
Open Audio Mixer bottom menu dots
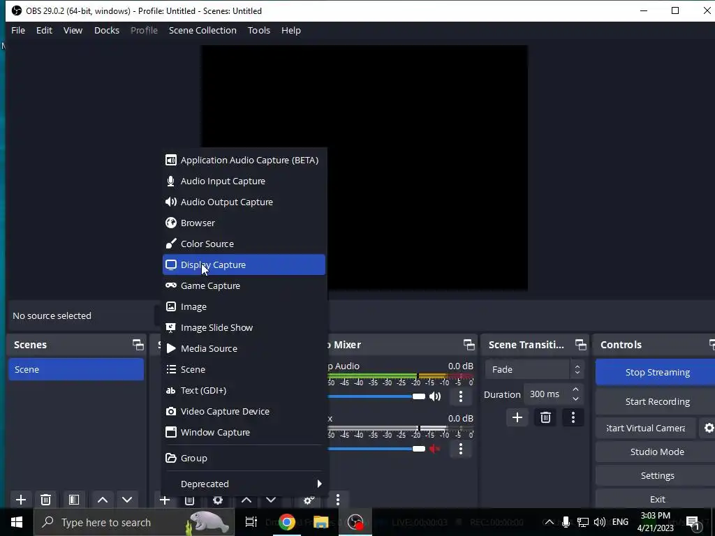[337, 500]
